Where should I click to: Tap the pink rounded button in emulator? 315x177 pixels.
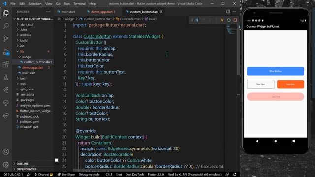[x=276, y=97]
